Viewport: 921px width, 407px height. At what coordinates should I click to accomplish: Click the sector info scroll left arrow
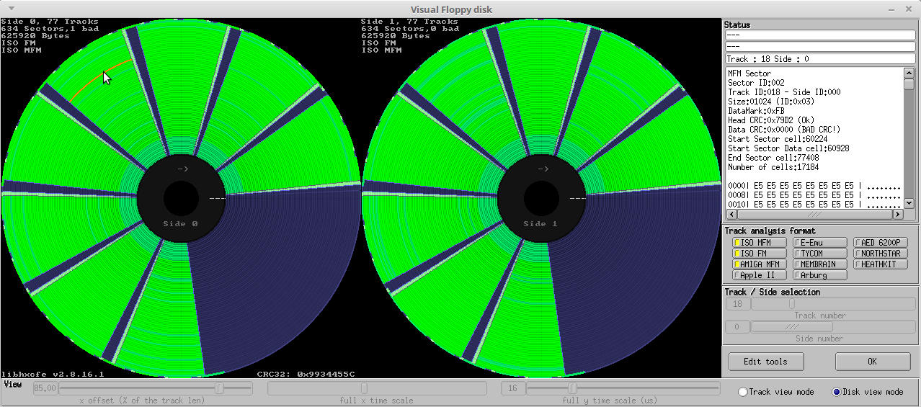(x=731, y=215)
